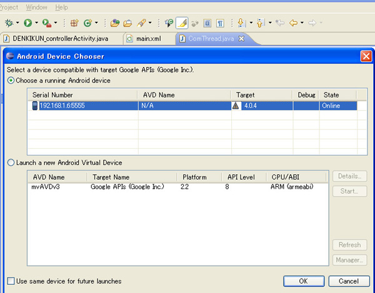
Task: Open the Window menu
Action: 36,7
